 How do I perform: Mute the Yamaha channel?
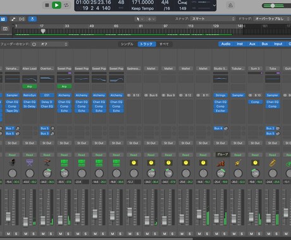[8, 234]
